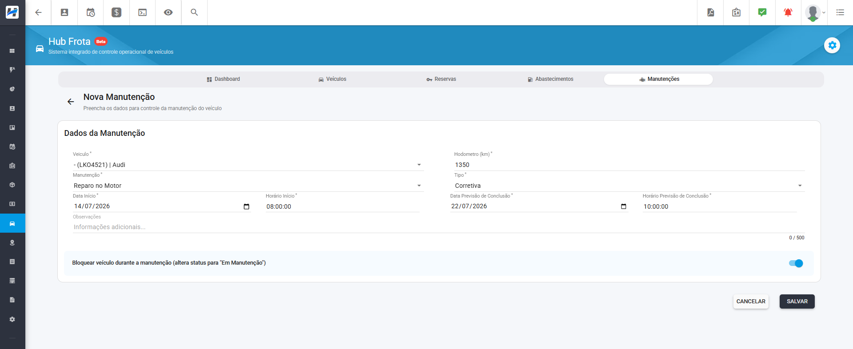
Task: Click the SALVAR button
Action: pos(797,301)
